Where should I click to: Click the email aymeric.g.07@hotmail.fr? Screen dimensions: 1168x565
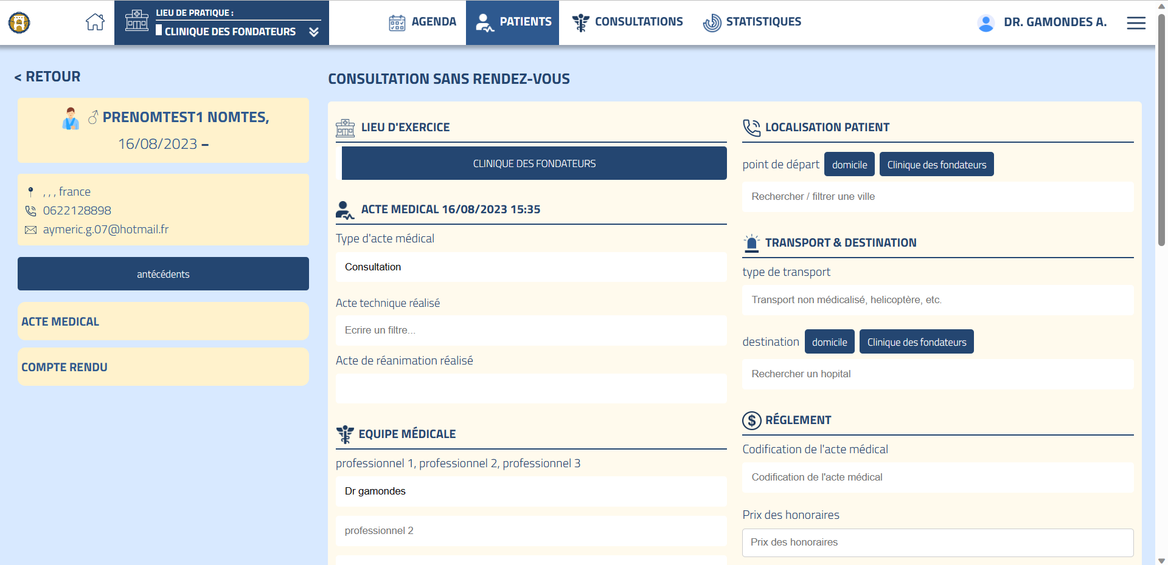[x=106, y=229]
